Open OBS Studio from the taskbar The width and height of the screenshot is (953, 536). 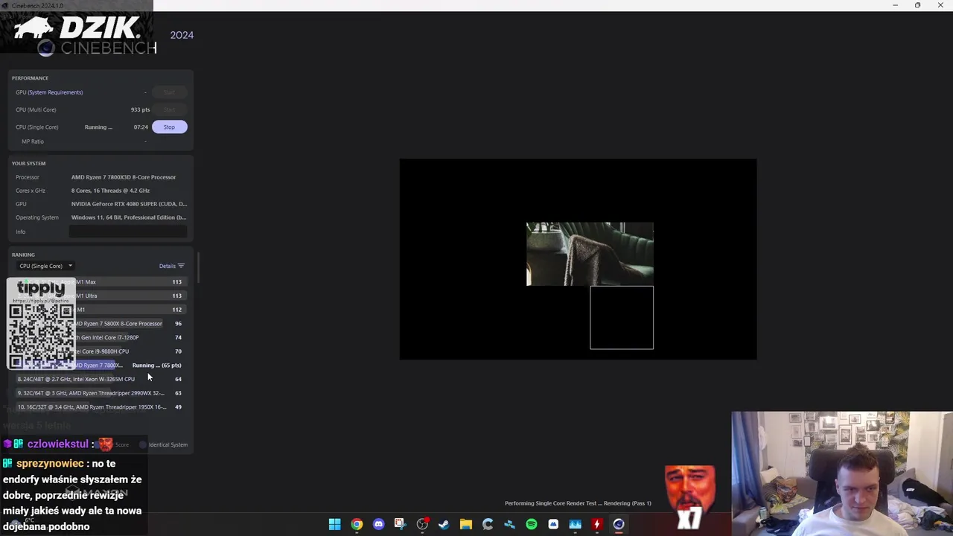pyautogui.click(x=422, y=524)
